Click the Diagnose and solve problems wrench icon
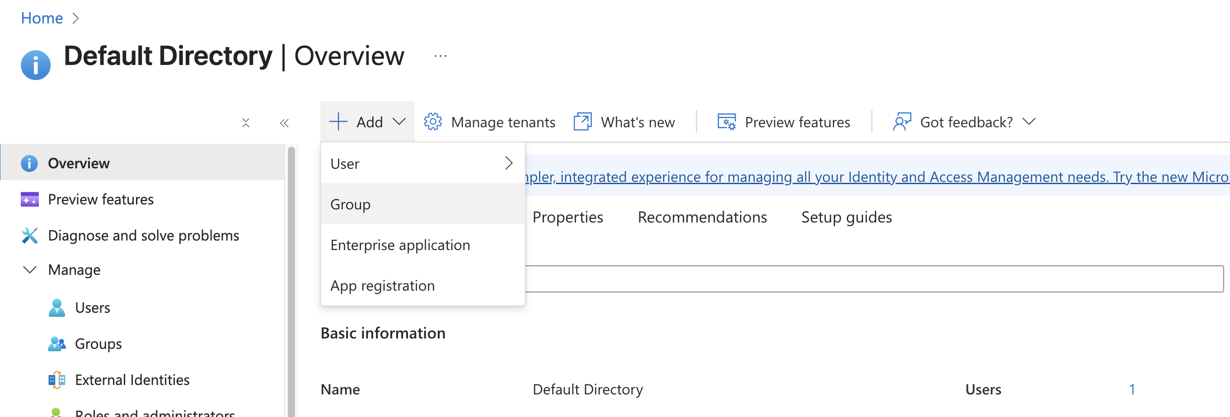This screenshot has height=417, width=1230. [x=30, y=236]
